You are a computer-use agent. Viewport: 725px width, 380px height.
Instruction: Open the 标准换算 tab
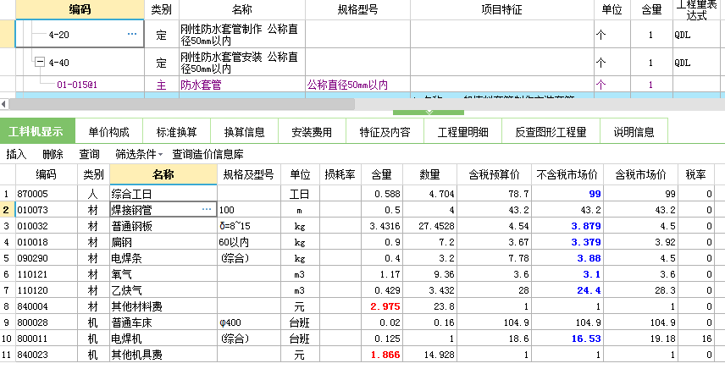[177, 132]
